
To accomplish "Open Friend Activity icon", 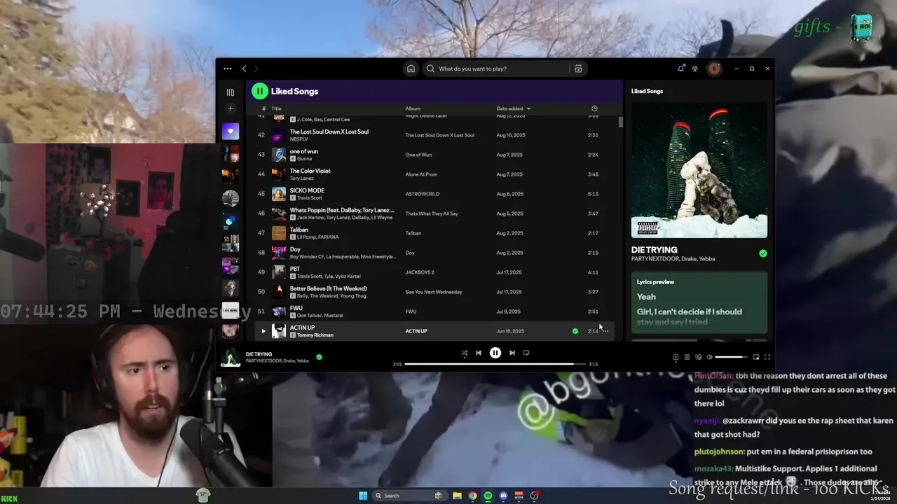I will pos(694,69).
